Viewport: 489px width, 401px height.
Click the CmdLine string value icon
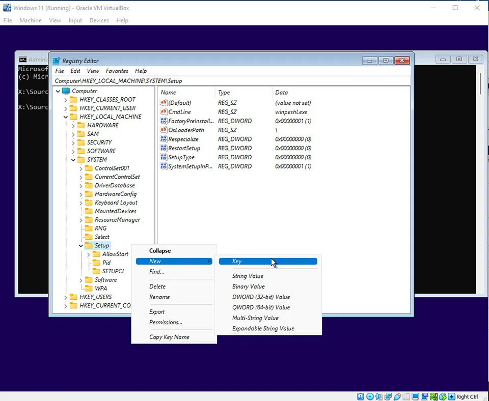click(164, 111)
